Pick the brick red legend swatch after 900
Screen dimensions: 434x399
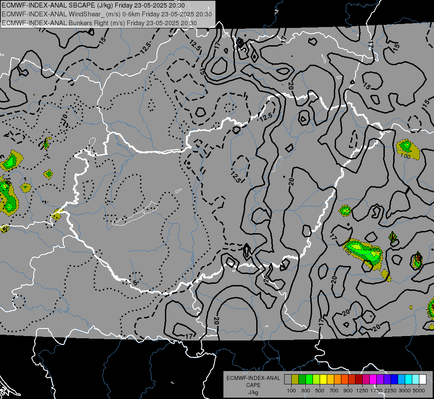[x=352, y=379]
